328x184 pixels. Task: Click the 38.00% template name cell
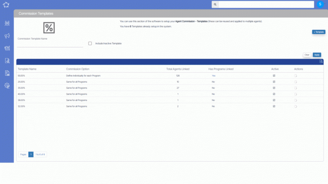(21, 100)
